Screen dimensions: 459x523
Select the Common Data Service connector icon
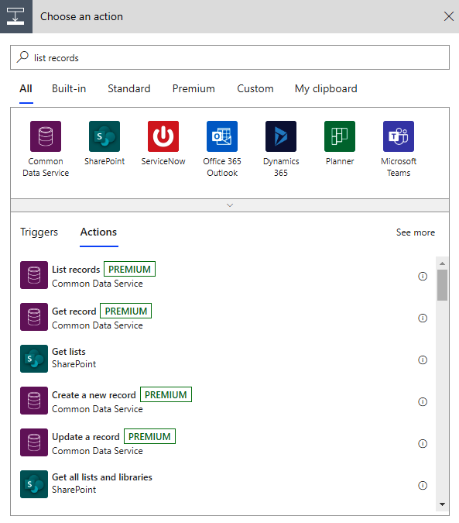click(x=46, y=136)
